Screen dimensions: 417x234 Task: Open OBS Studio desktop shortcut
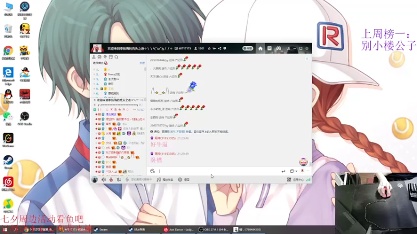click(x=24, y=119)
